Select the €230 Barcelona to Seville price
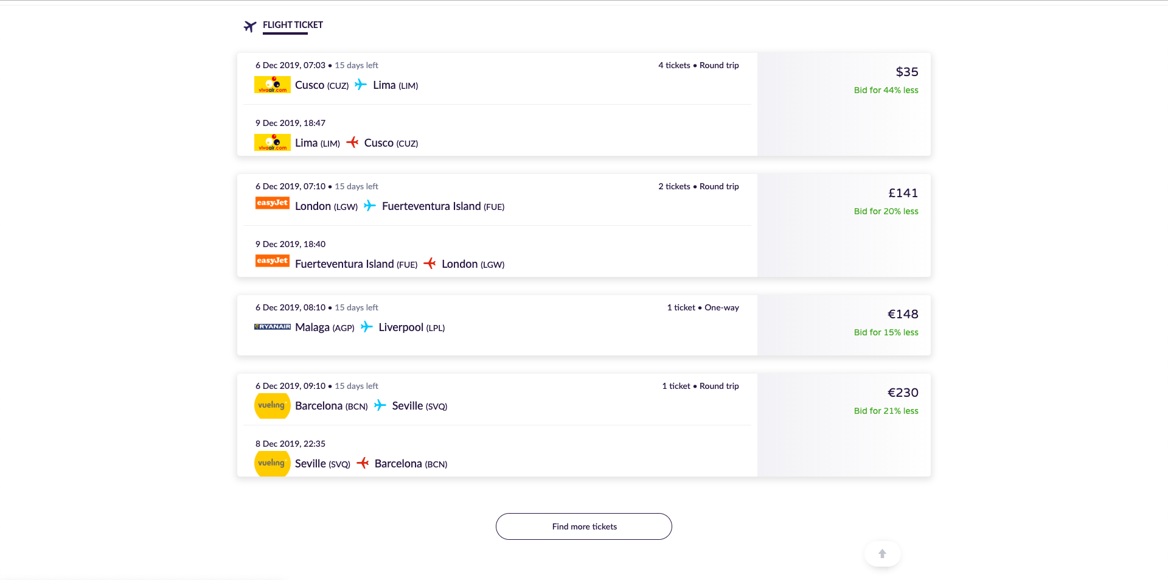The image size is (1168, 580). click(x=903, y=393)
